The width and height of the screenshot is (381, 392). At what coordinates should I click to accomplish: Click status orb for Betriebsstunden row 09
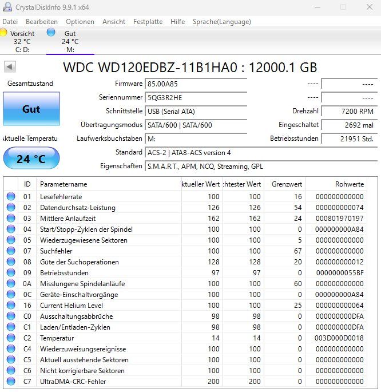click(11, 272)
